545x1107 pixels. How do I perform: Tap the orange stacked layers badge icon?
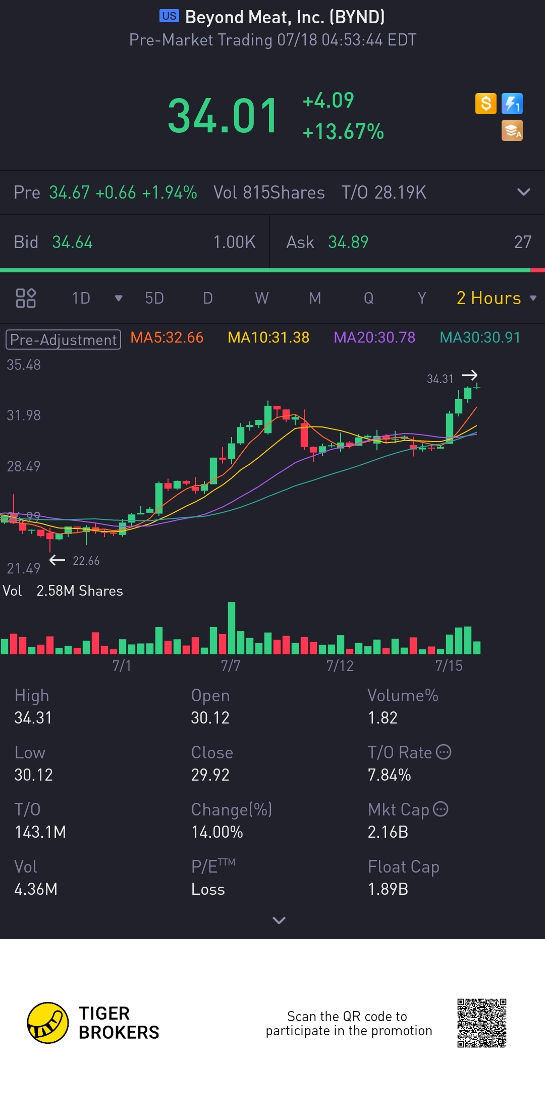pyautogui.click(x=512, y=130)
